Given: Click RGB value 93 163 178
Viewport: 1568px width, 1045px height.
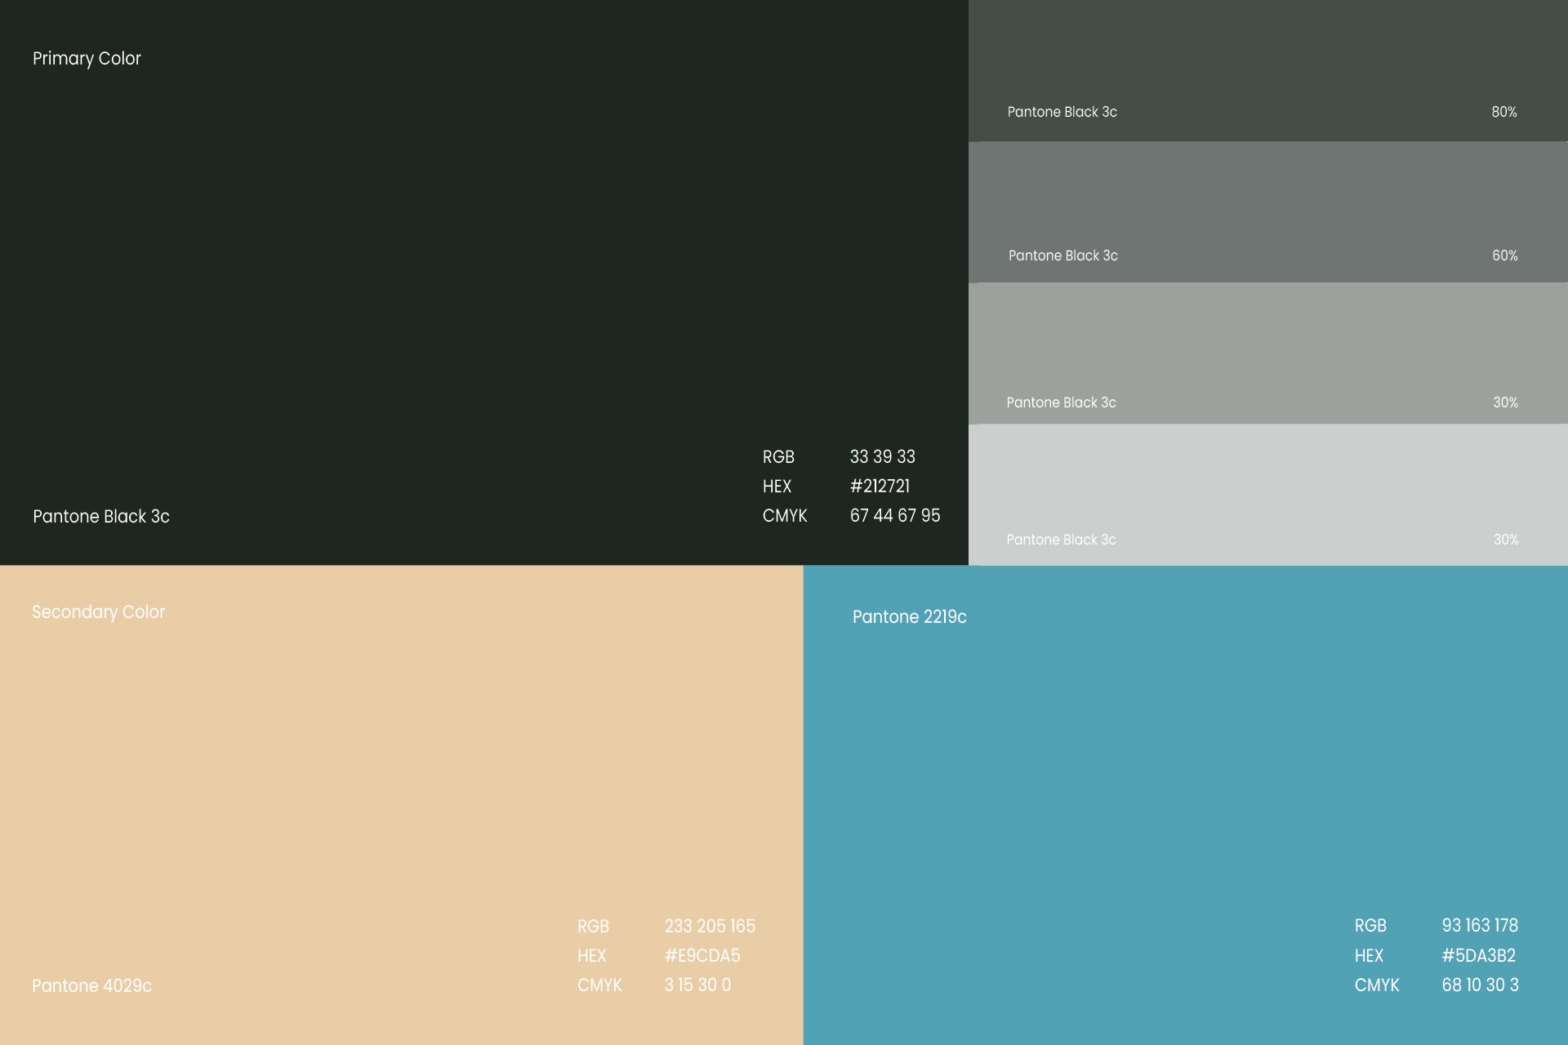Looking at the screenshot, I should tap(1479, 926).
